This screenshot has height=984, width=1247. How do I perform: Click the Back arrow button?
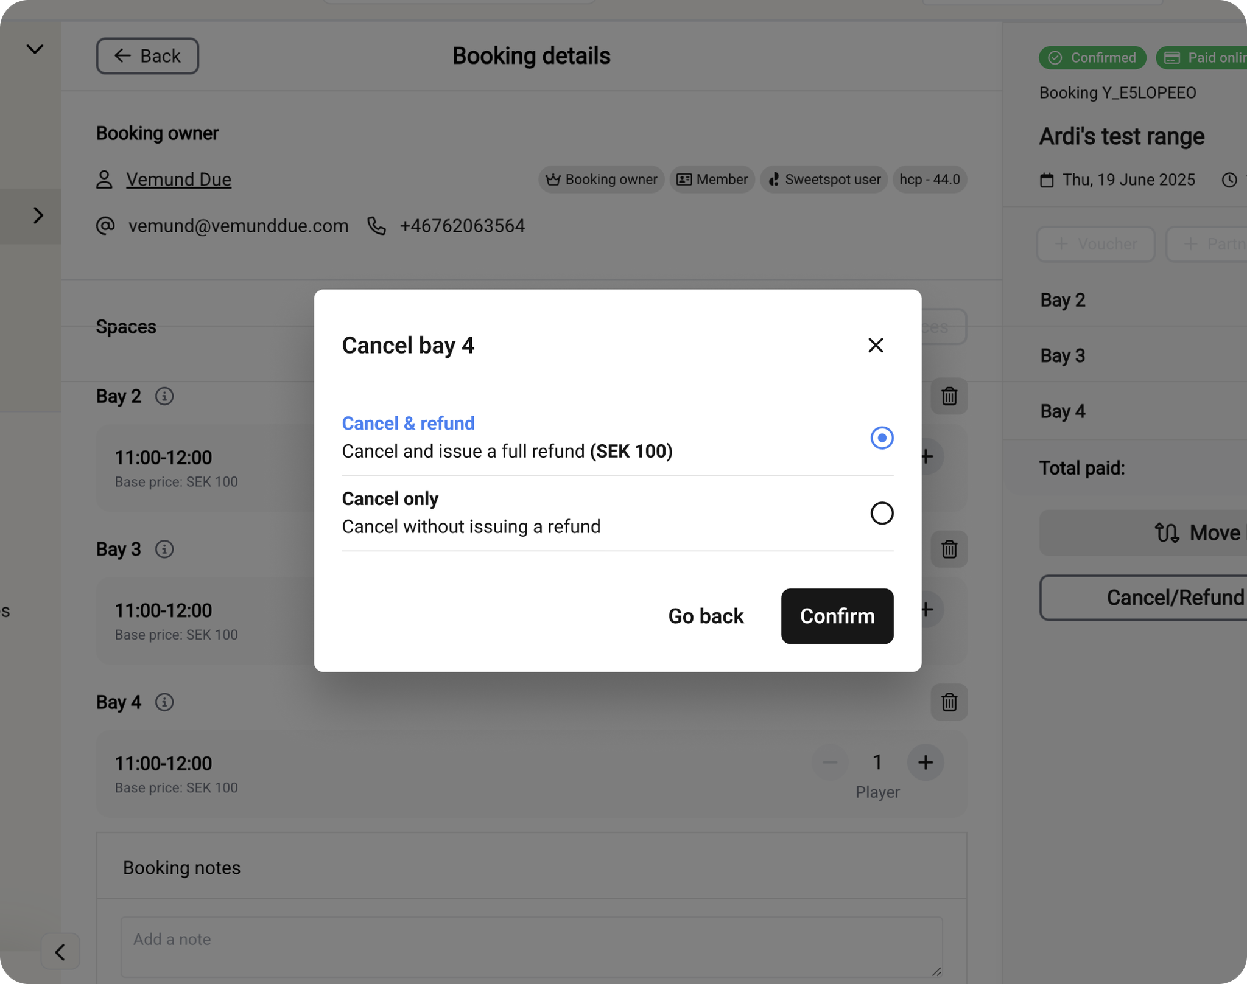coord(147,56)
